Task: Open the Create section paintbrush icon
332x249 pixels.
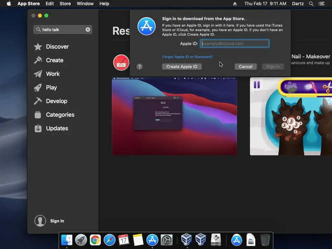Action: click(x=38, y=60)
